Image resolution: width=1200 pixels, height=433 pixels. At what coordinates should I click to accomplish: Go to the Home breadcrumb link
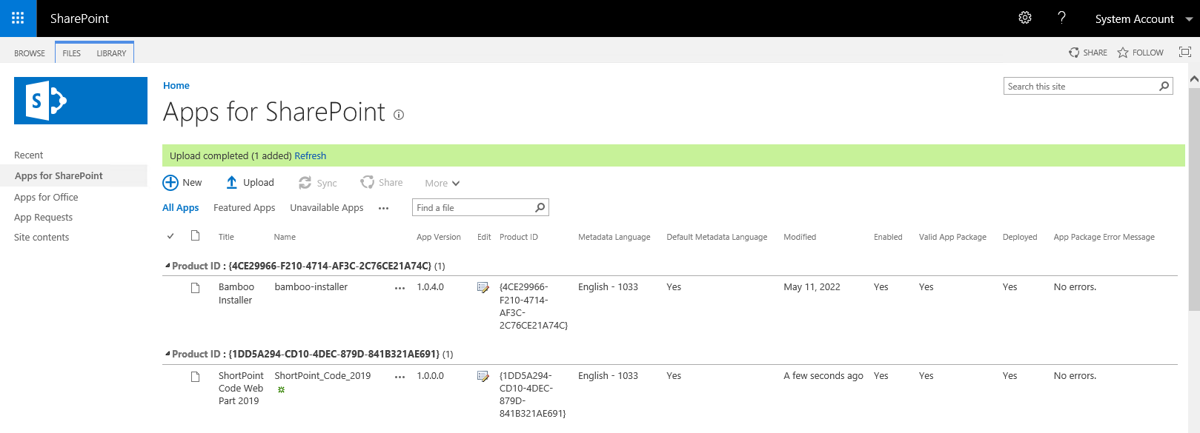176,86
